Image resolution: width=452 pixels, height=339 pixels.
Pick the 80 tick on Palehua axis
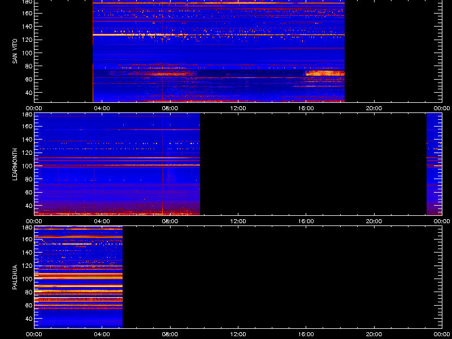[29, 292]
